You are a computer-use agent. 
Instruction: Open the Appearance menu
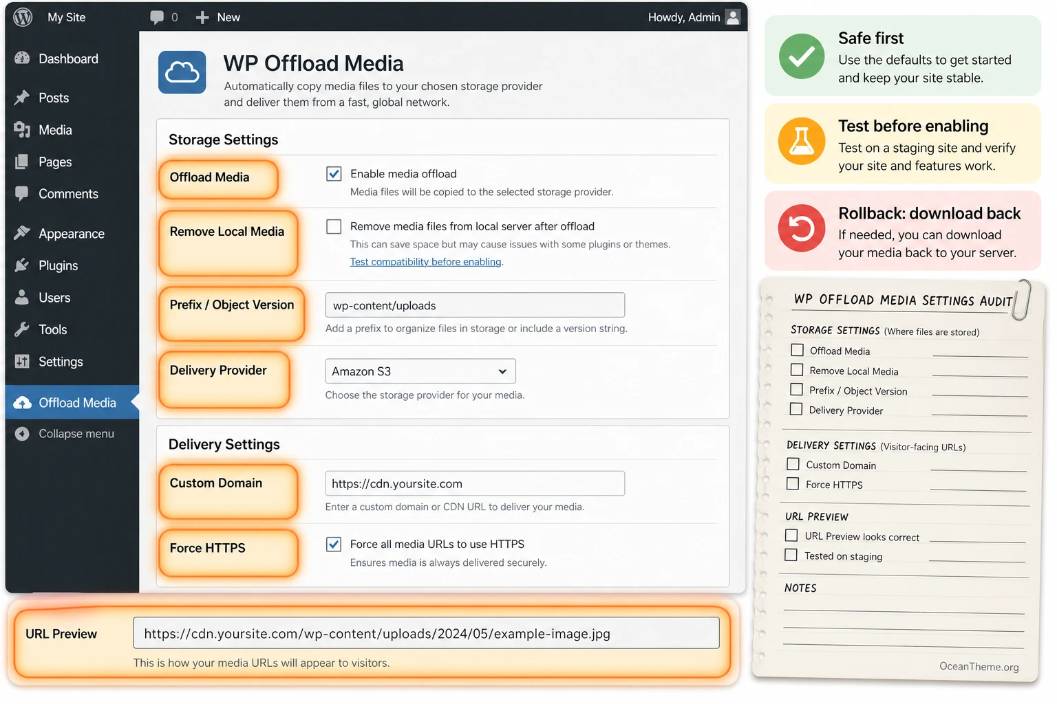tap(72, 233)
